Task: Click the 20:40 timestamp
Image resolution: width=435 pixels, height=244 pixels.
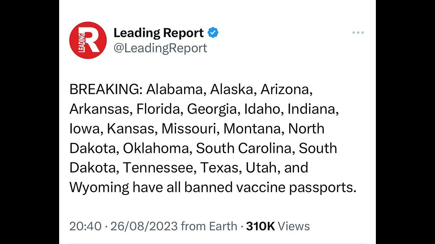Action: pyautogui.click(x=85, y=226)
